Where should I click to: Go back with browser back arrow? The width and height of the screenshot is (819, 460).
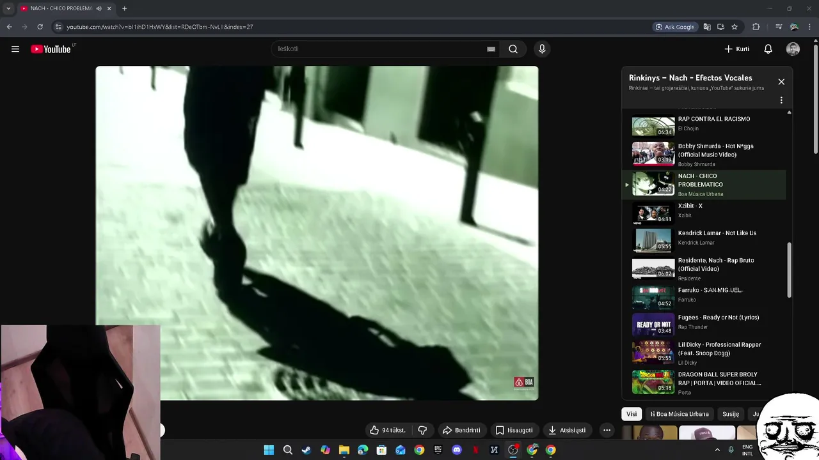pyautogui.click(x=9, y=27)
